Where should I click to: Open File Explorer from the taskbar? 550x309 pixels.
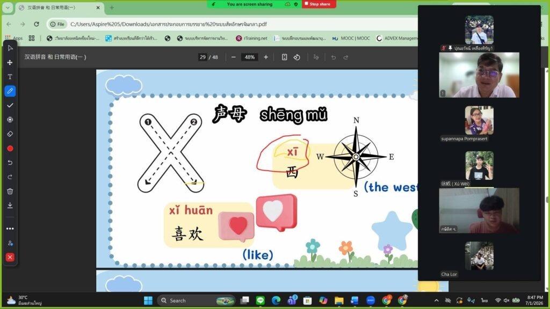click(x=339, y=300)
